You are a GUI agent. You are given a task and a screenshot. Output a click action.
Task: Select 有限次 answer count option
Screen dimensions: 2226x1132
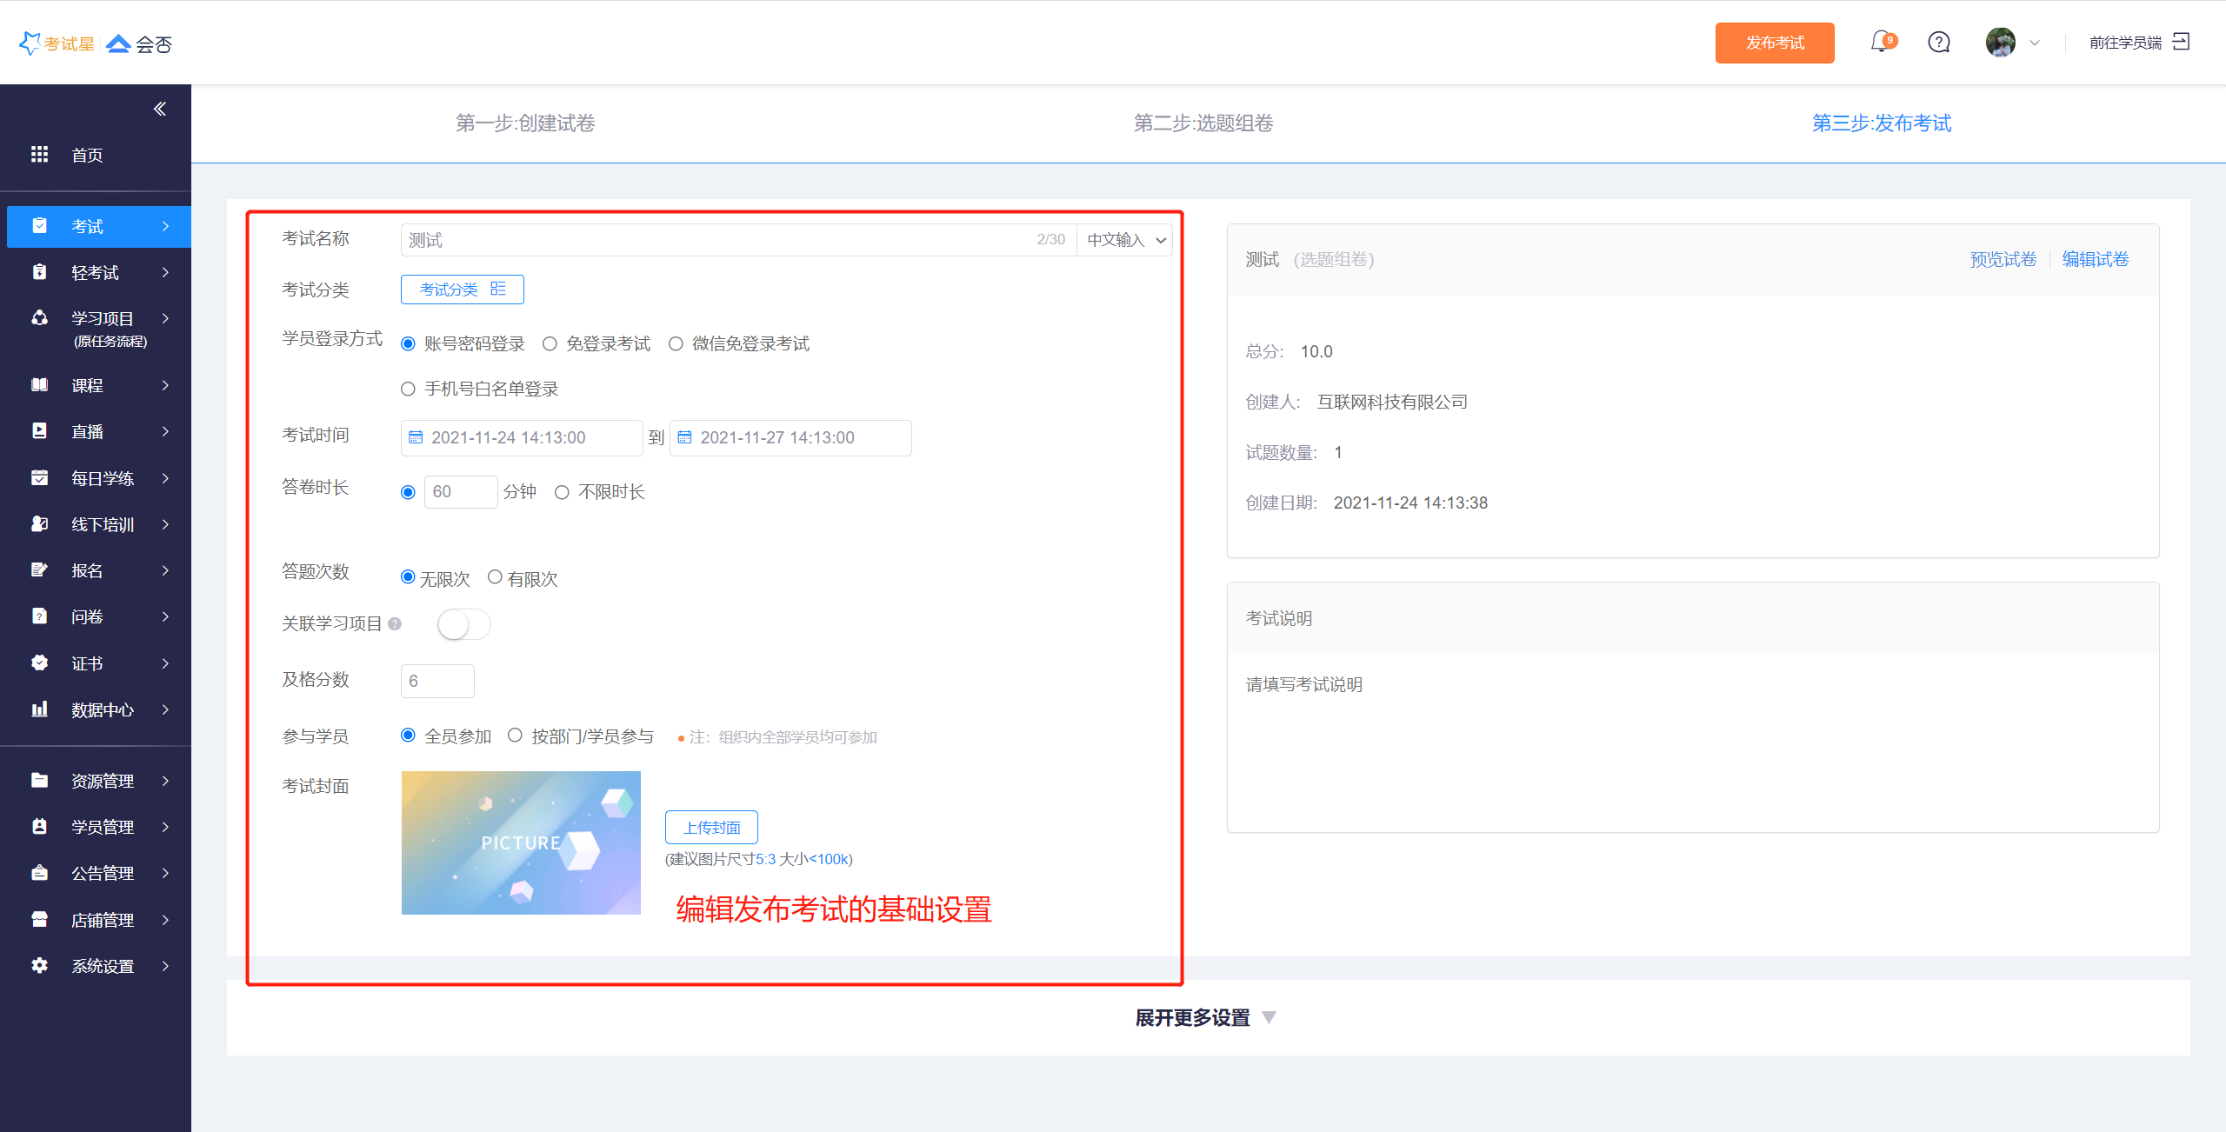(x=495, y=577)
